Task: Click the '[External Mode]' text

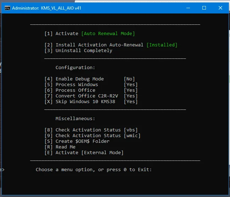Action: tap(102, 153)
